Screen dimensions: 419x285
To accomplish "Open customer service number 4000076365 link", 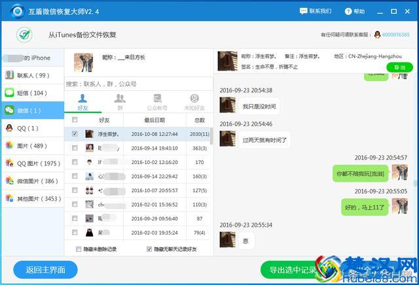I will [x=395, y=35].
